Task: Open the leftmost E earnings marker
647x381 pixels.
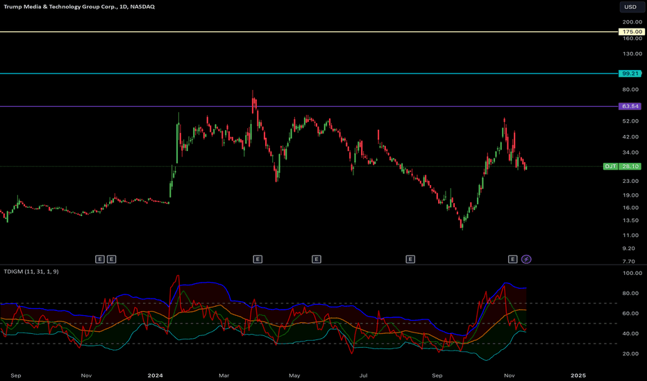Action: 100,259
